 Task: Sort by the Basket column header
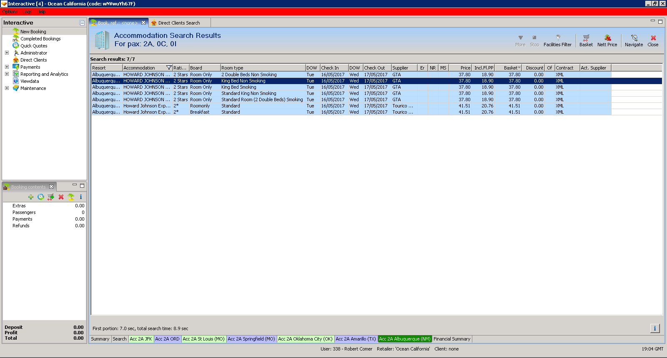coord(510,68)
